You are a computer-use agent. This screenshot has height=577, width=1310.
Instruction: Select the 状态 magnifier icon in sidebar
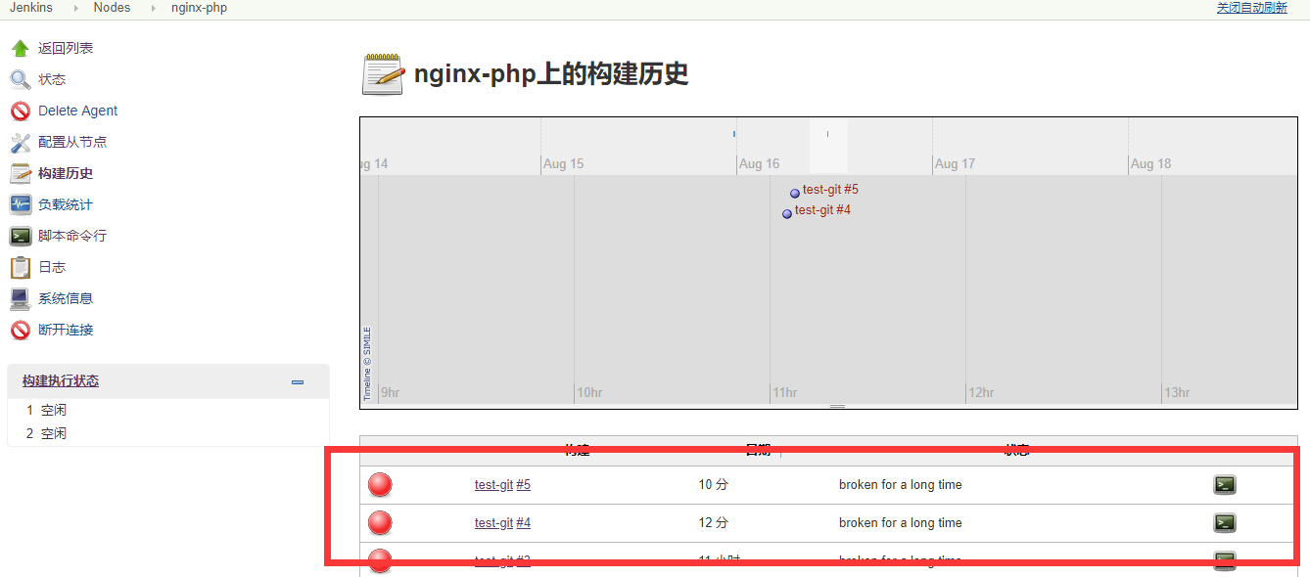[x=21, y=79]
